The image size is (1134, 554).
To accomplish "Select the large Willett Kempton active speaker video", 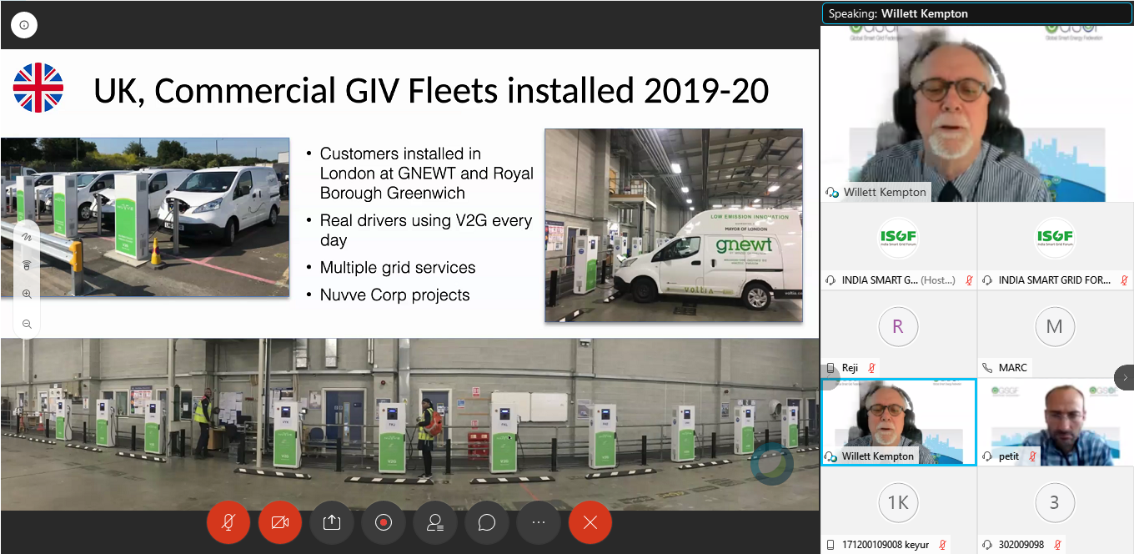I will [977, 113].
